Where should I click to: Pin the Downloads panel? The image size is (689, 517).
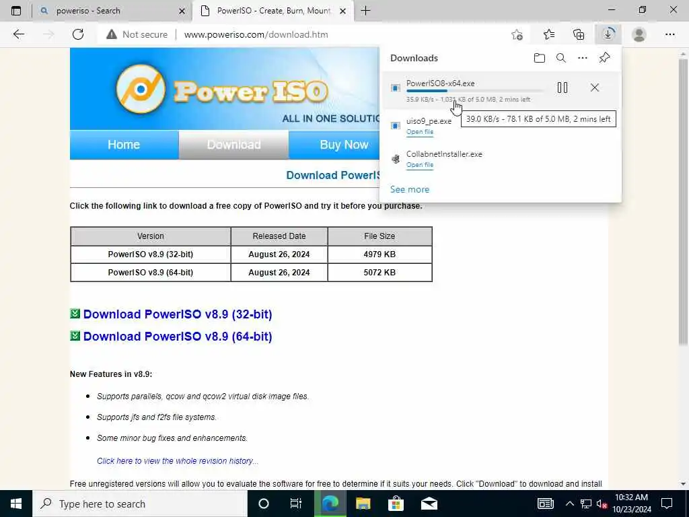pos(604,58)
